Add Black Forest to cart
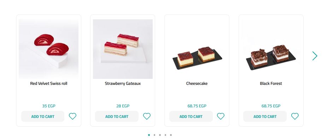 pos(265,117)
